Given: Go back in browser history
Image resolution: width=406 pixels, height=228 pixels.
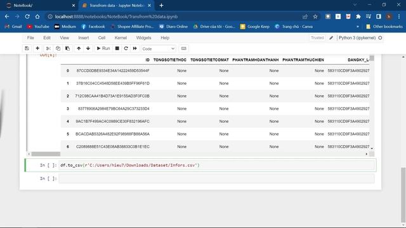Looking at the screenshot, I should pos(7,16).
